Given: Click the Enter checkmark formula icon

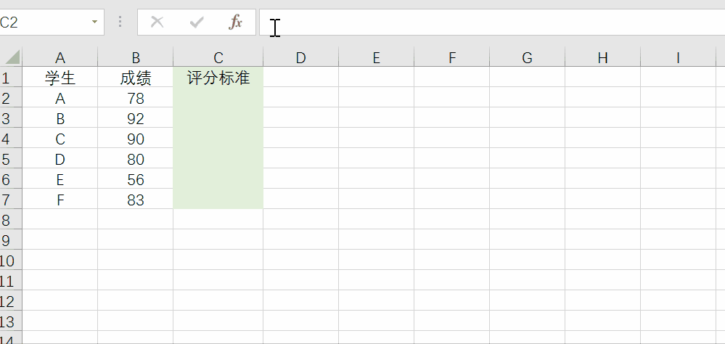Looking at the screenshot, I should point(196,22).
